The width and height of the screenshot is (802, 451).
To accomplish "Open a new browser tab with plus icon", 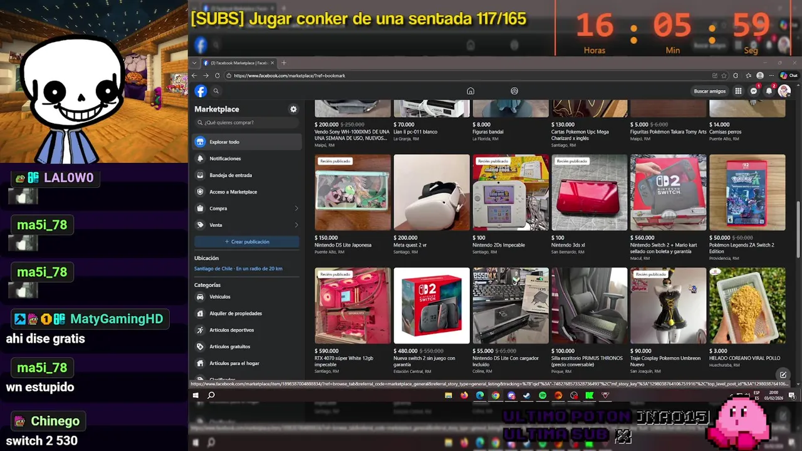I will (284, 63).
